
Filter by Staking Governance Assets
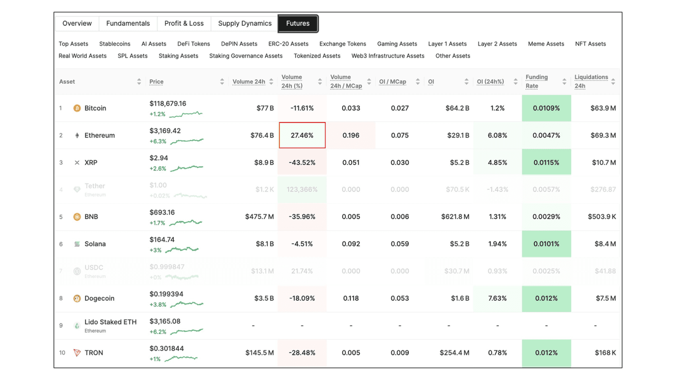(x=246, y=56)
